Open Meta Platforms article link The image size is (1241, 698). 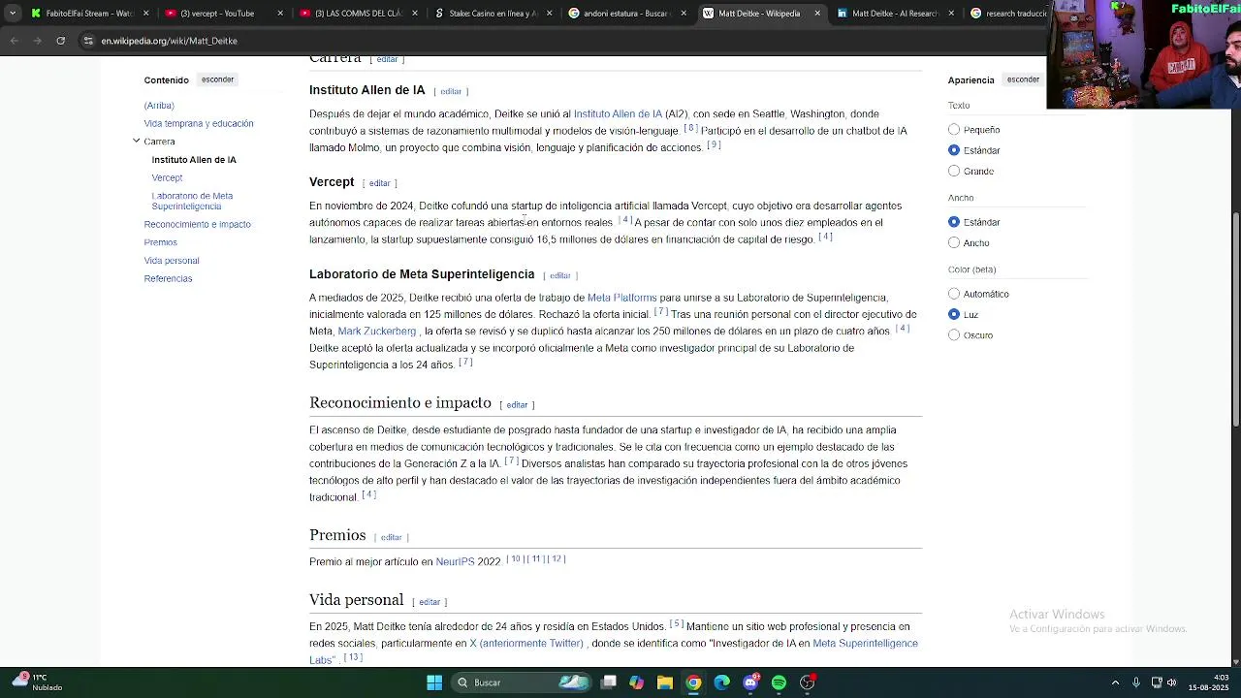[621, 298]
